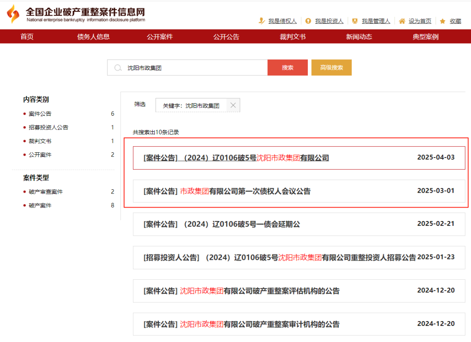Focus the search input containing 沈阳市政集团

pos(192,68)
